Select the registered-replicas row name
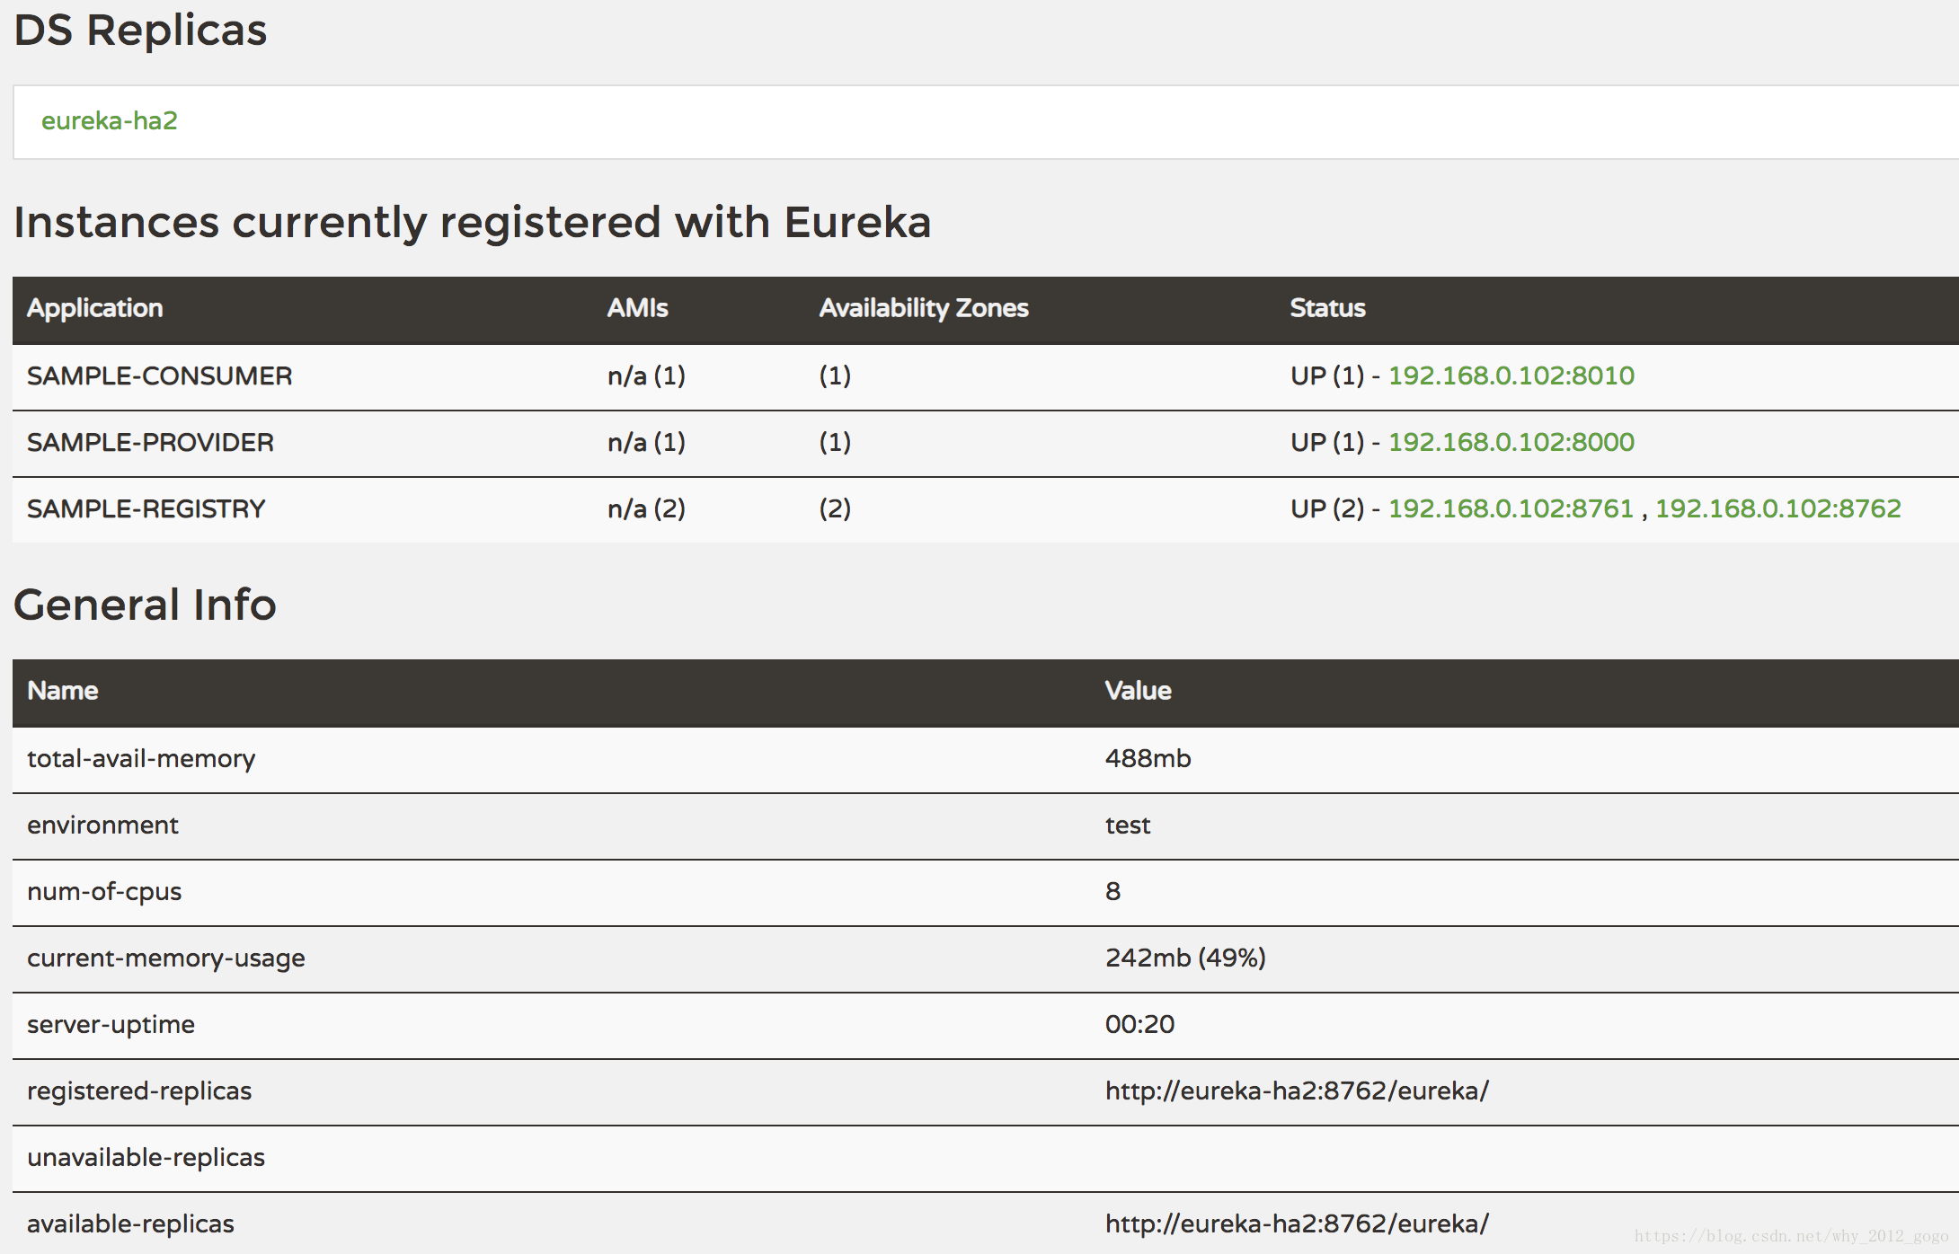The image size is (1959, 1254). point(139,1091)
